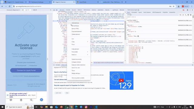Open Lighthouse tab in DevTools
Image resolution: width=194 pixels, height=109 pixels.
pyautogui.click(x=115, y=10)
